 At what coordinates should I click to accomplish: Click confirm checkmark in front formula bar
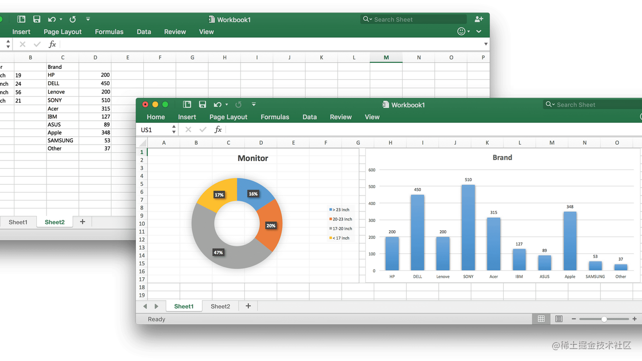point(203,130)
